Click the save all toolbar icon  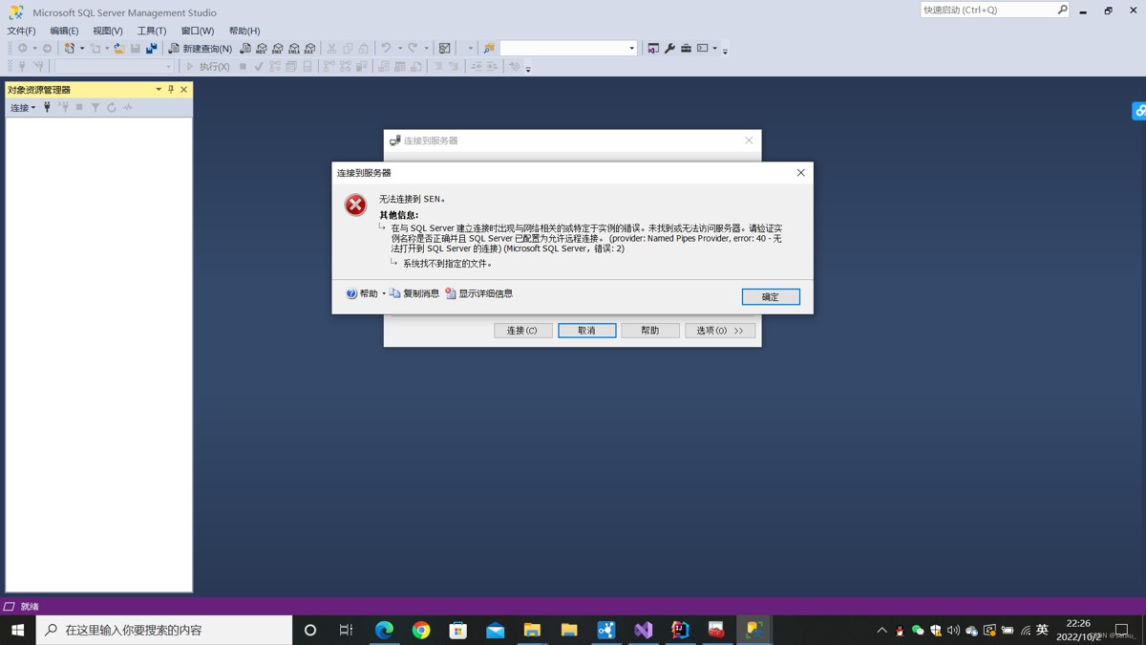(x=151, y=48)
